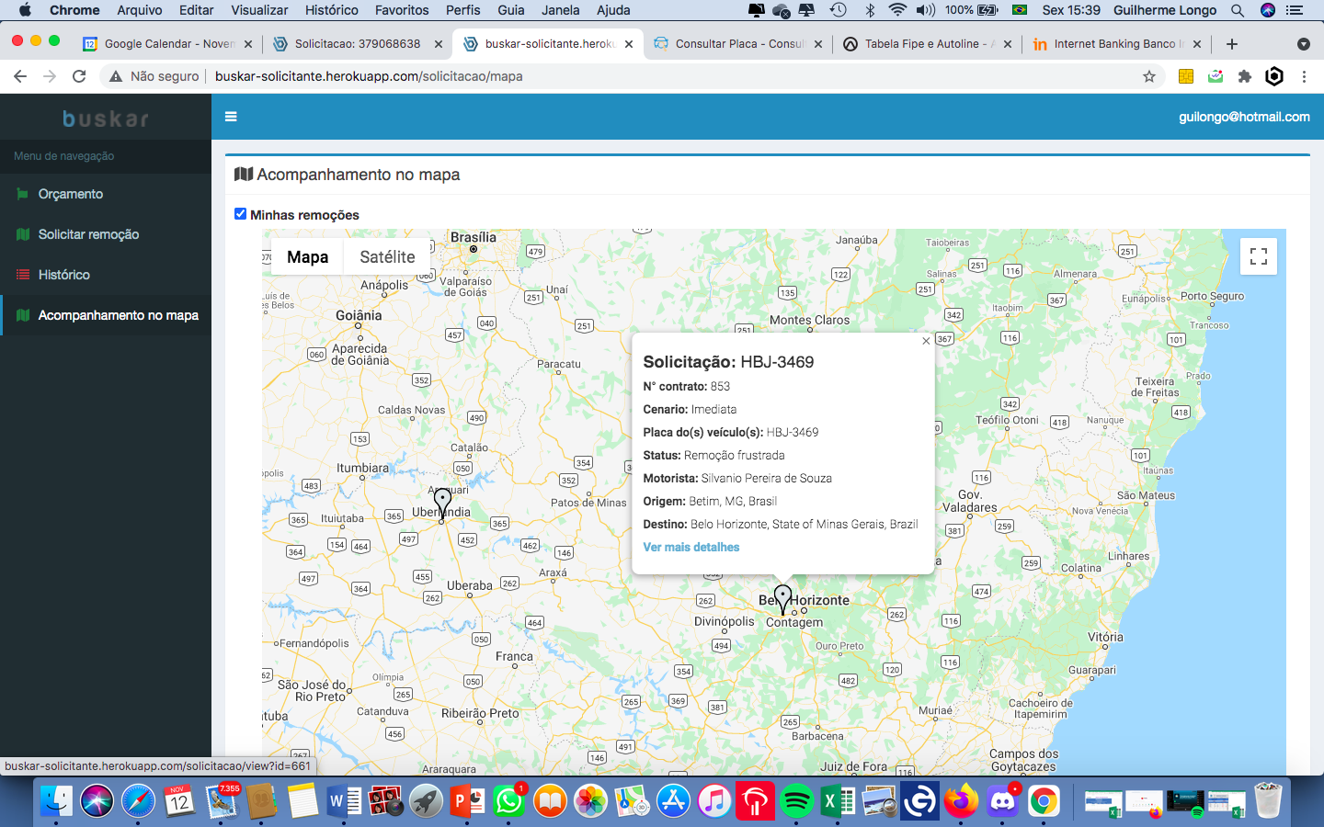Switch to the Solicitacao: 379068638 tab
Image resolution: width=1324 pixels, height=827 pixels.
pos(358,43)
